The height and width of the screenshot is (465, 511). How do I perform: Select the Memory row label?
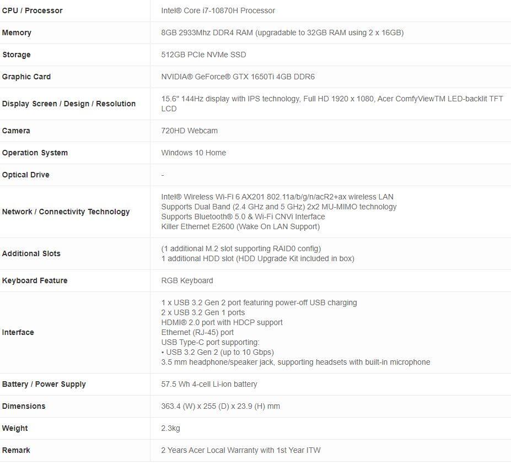click(x=17, y=33)
